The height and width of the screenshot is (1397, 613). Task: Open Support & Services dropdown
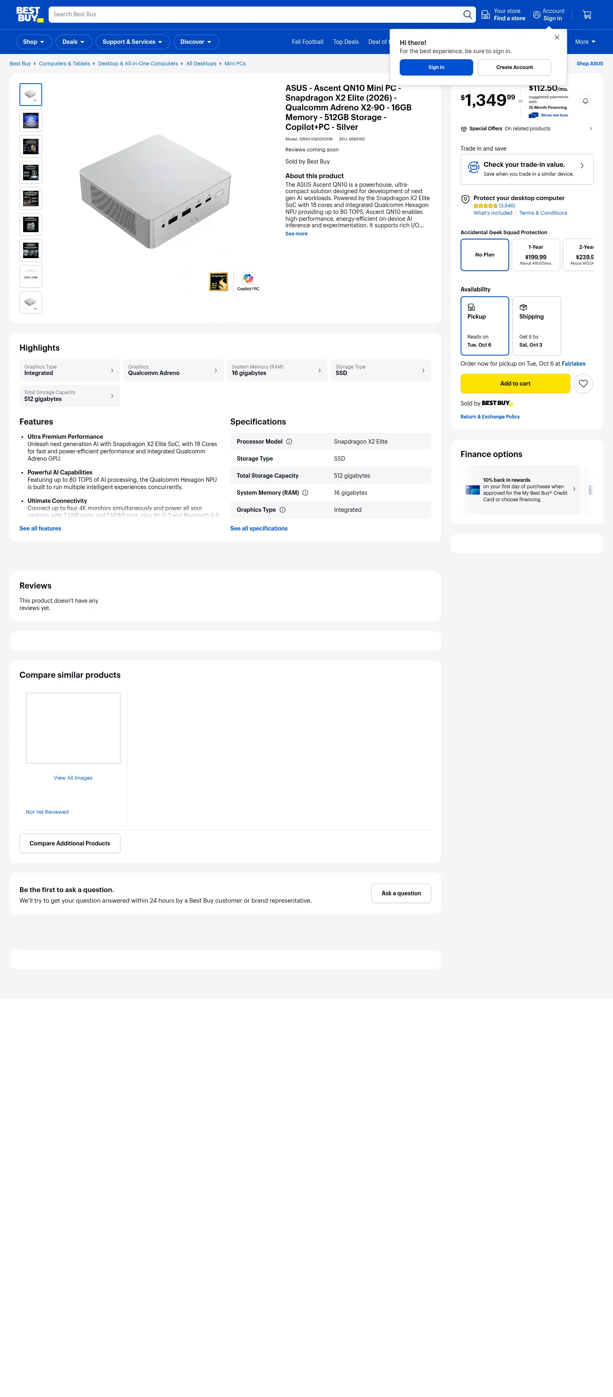(133, 42)
